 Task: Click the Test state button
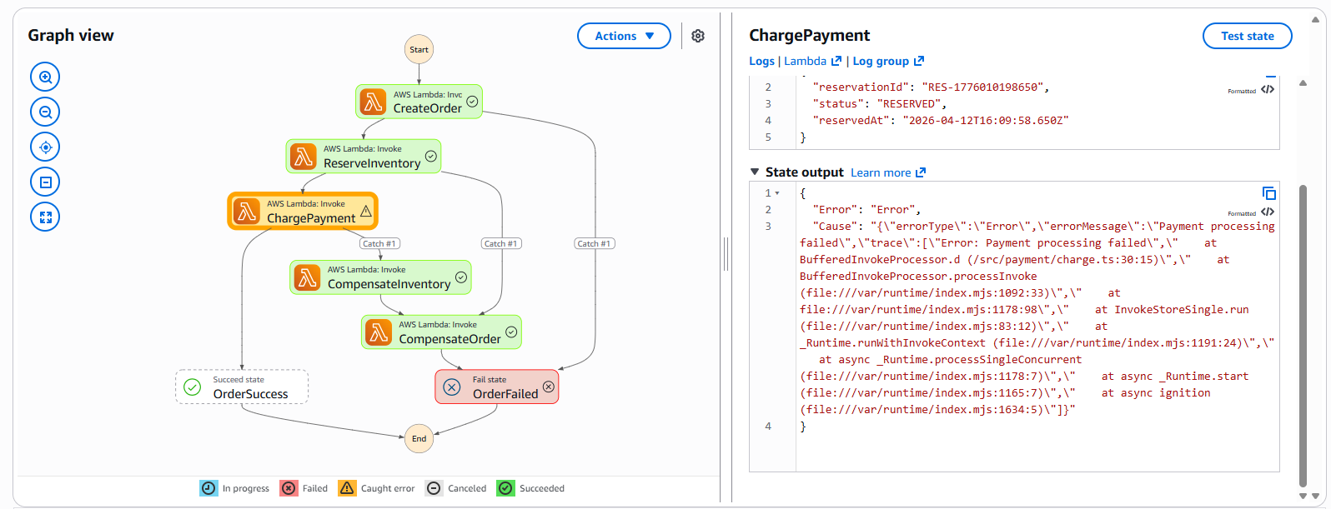pos(1247,36)
